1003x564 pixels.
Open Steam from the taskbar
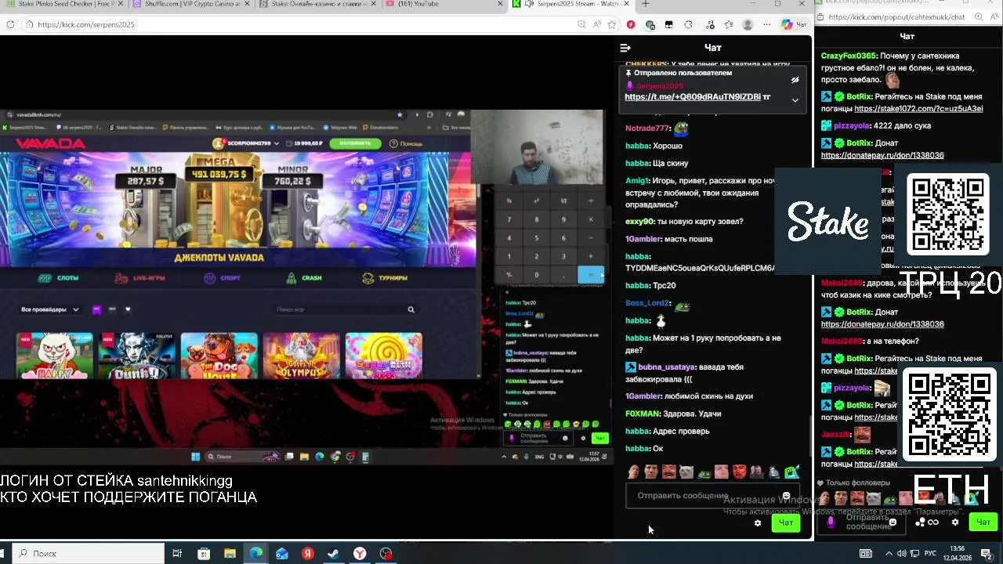[334, 554]
